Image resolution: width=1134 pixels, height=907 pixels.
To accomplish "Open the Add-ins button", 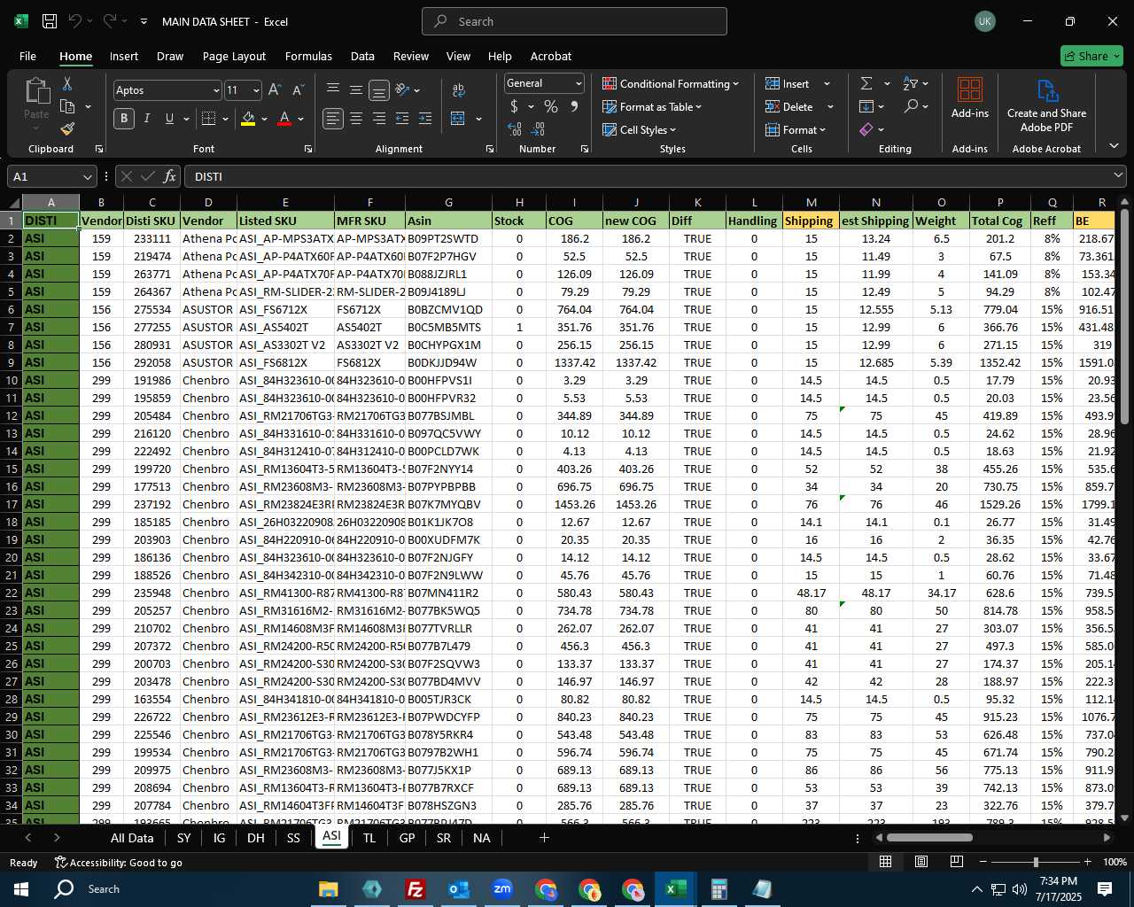I will [x=970, y=97].
